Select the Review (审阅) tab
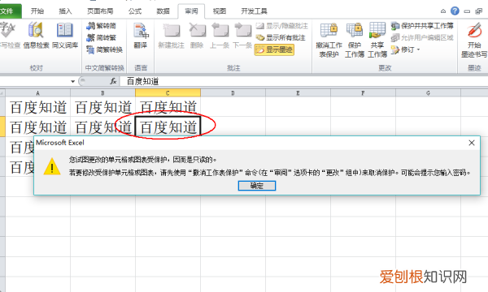Viewport: 488px width, 292px height. tap(191, 11)
